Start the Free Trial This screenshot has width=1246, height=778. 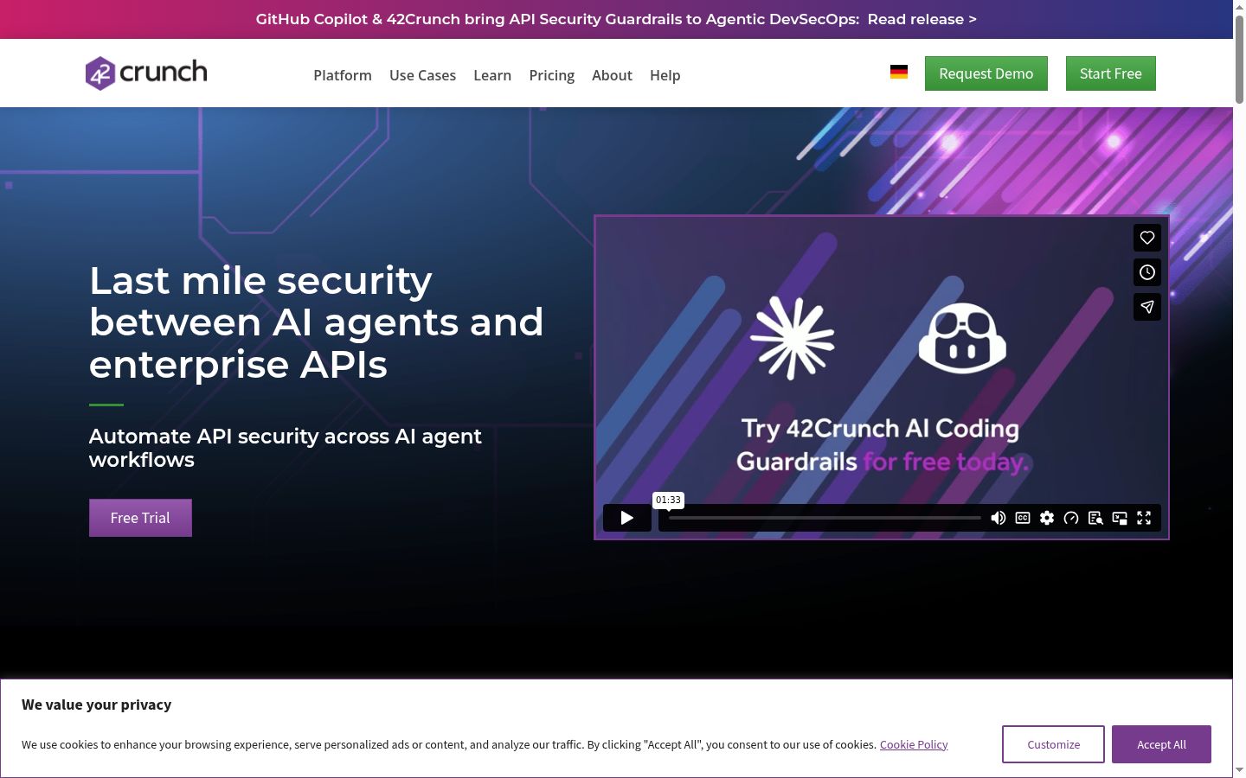point(140,518)
